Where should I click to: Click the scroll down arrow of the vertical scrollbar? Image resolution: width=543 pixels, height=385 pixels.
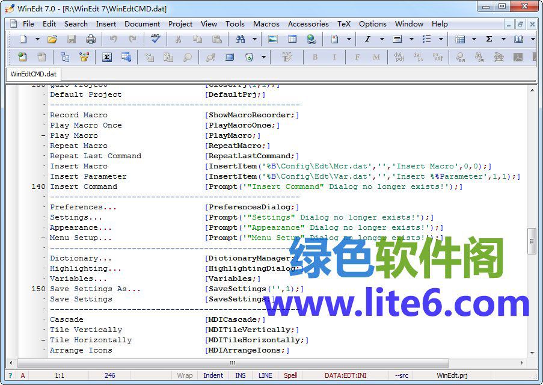[x=532, y=353]
